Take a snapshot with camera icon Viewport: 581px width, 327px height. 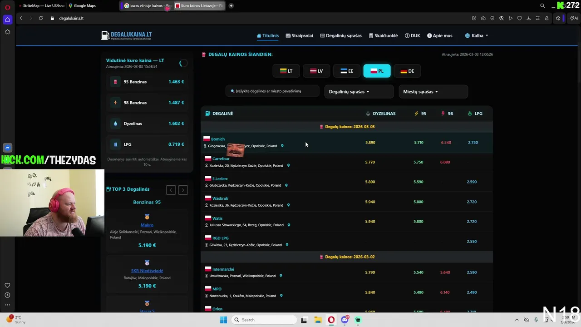coord(483,18)
